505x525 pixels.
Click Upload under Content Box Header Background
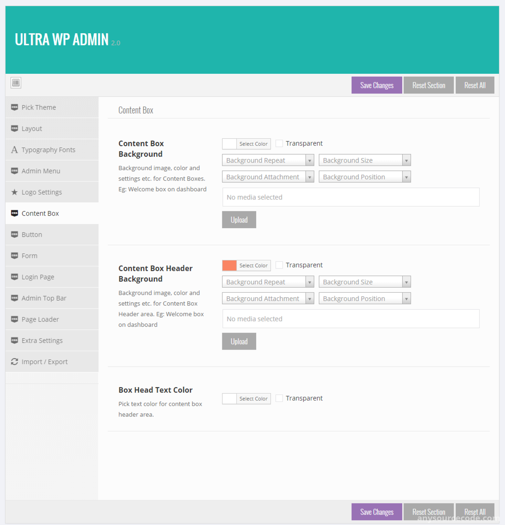click(239, 341)
